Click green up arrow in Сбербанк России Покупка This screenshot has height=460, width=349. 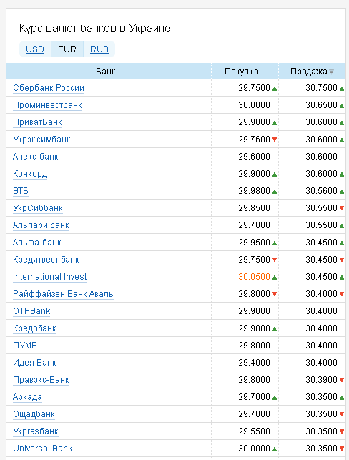tap(275, 89)
